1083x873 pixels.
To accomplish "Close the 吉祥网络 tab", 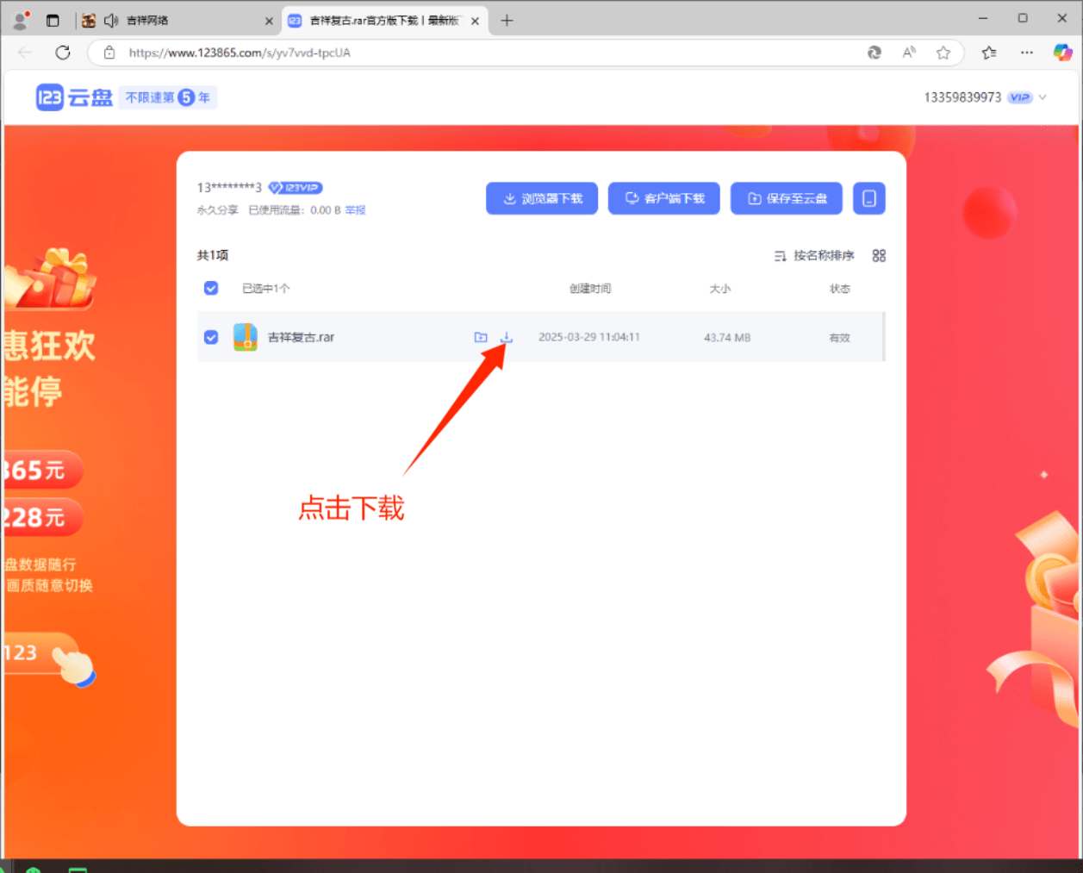I will click(269, 21).
